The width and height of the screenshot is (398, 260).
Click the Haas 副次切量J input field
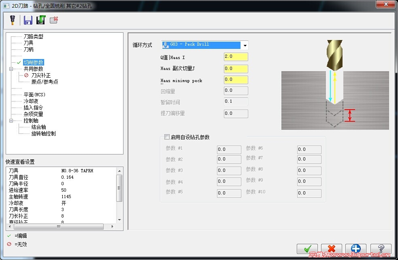pos(236,69)
